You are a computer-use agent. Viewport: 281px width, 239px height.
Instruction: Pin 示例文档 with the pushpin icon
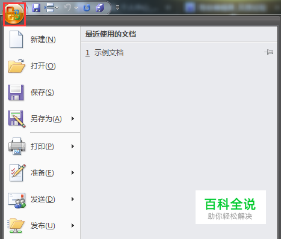coord(269,52)
